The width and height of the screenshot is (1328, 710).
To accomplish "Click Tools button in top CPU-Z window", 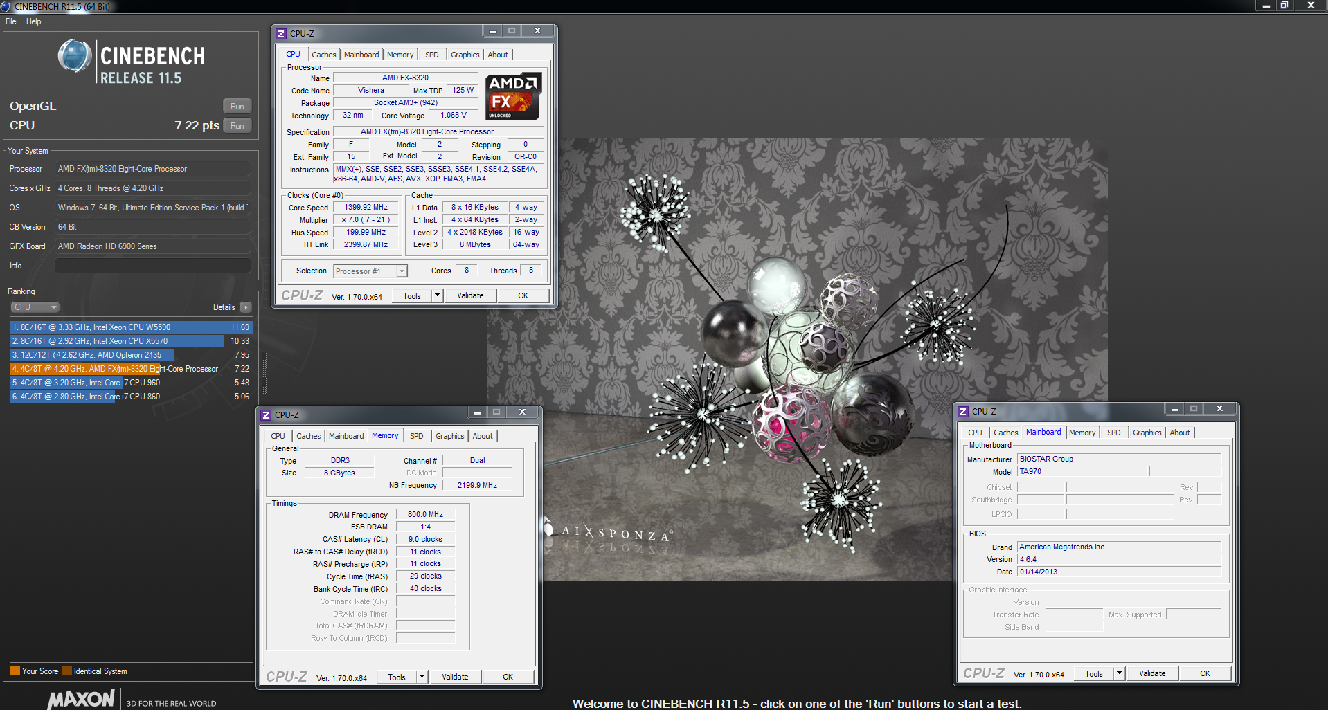I will pyautogui.click(x=412, y=295).
